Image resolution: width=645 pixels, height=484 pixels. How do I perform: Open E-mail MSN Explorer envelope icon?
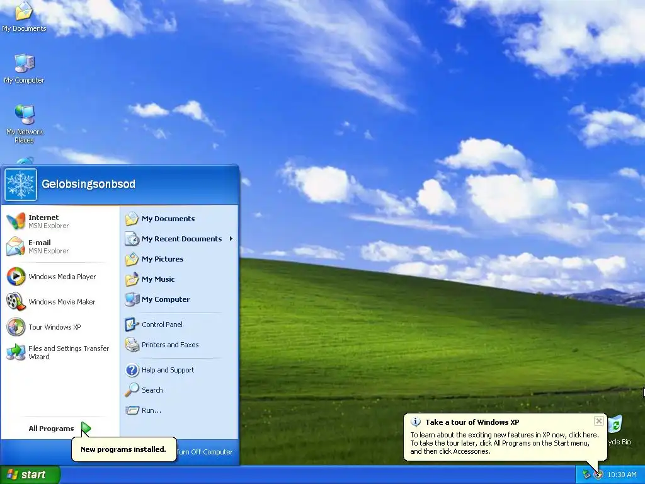pyautogui.click(x=16, y=246)
